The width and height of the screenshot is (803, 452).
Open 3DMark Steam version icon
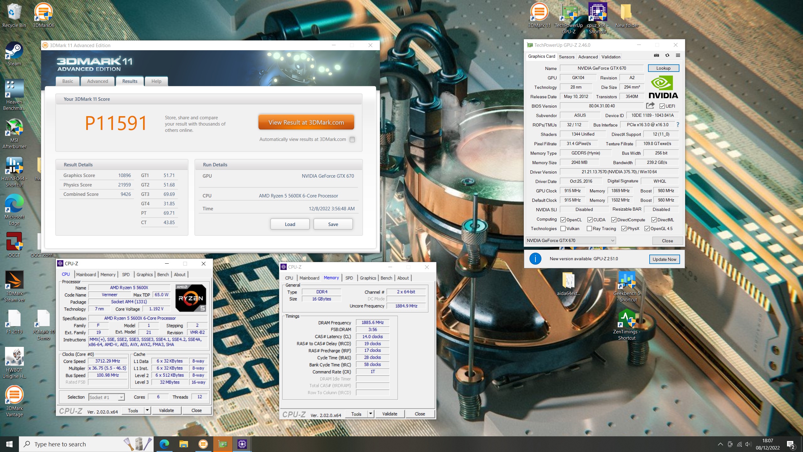14,287
